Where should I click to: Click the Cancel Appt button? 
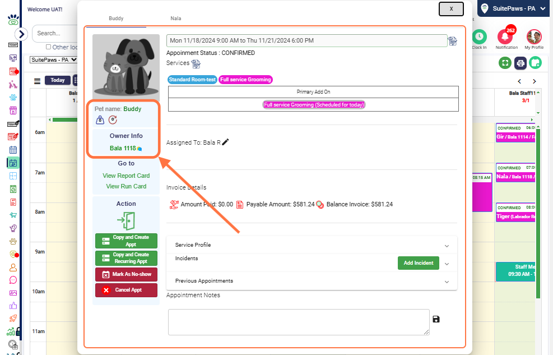pyautogui.click(x=126, y=290)
